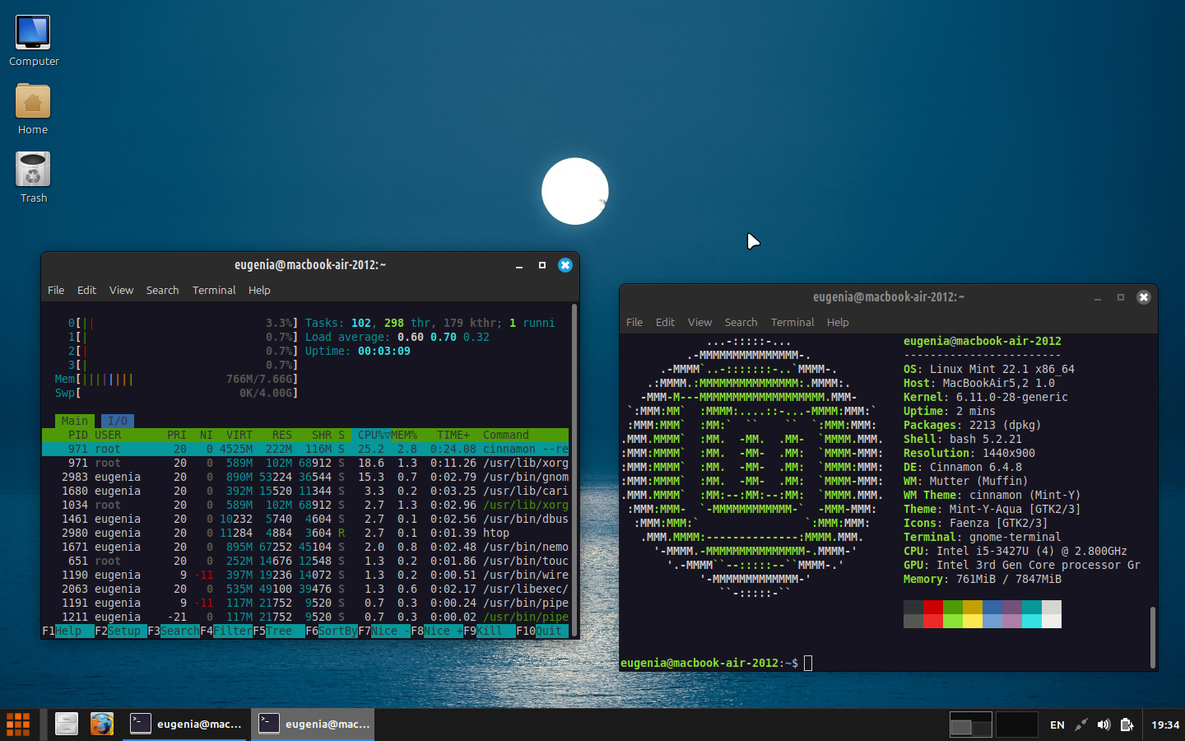
Task: Select the terminal taskbar button beside the Firefox icon
Action: click(187, 724)
